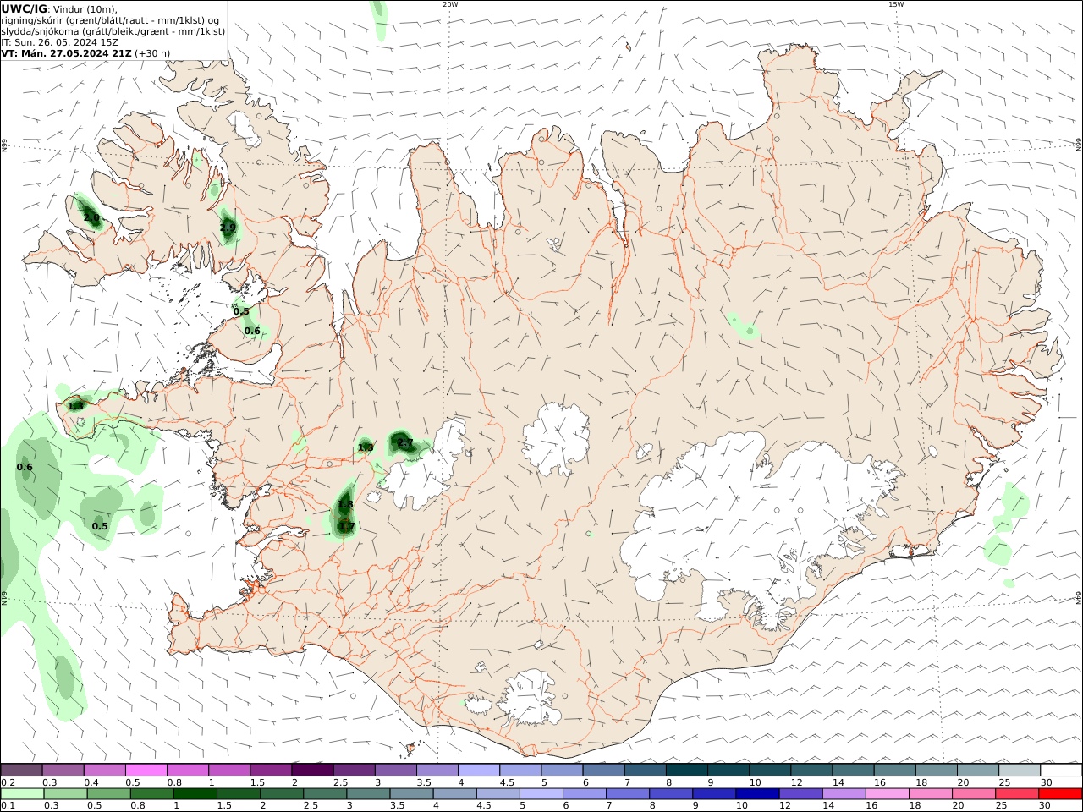Click the '0.1' legend label

tap(8, 805)
